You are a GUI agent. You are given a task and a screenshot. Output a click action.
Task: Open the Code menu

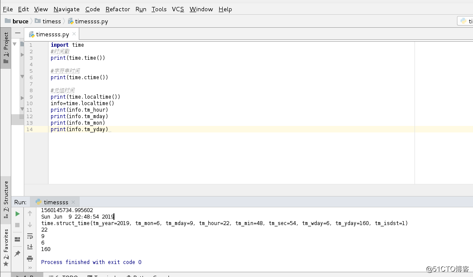92,10
